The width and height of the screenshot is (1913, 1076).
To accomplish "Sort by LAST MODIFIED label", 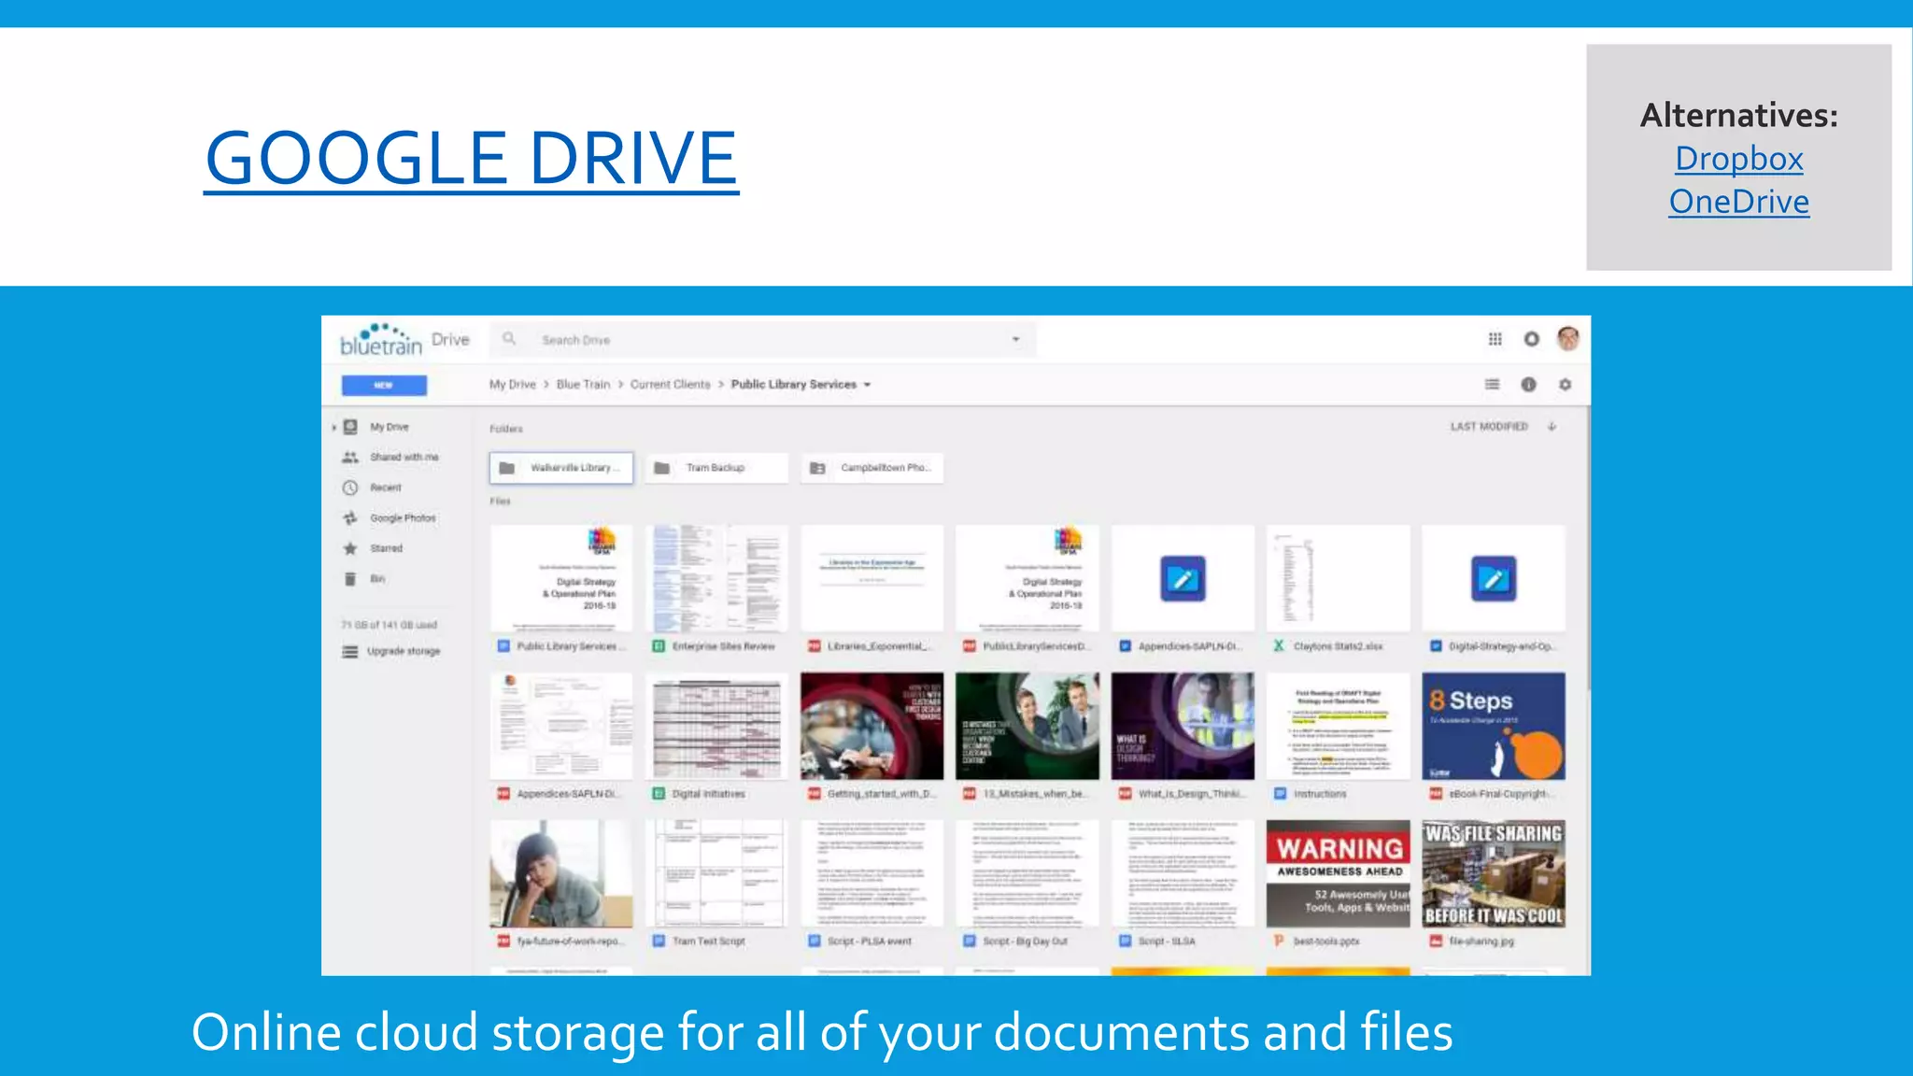I will point(1489,427).
